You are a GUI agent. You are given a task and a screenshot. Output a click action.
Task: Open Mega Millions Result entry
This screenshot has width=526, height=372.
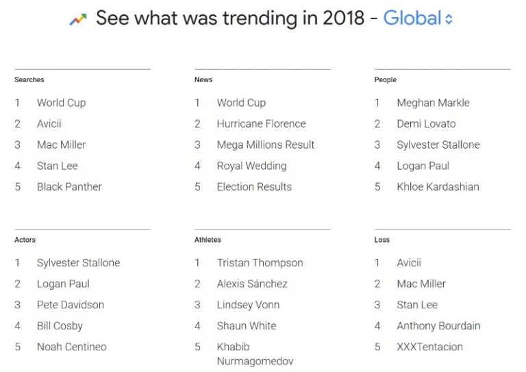click(x=266, y=145)
